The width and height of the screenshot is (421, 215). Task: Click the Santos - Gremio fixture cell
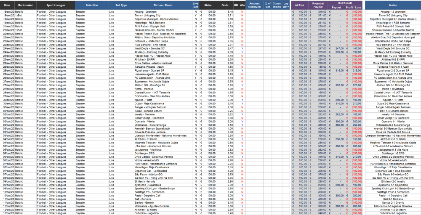tap(163, 203)
